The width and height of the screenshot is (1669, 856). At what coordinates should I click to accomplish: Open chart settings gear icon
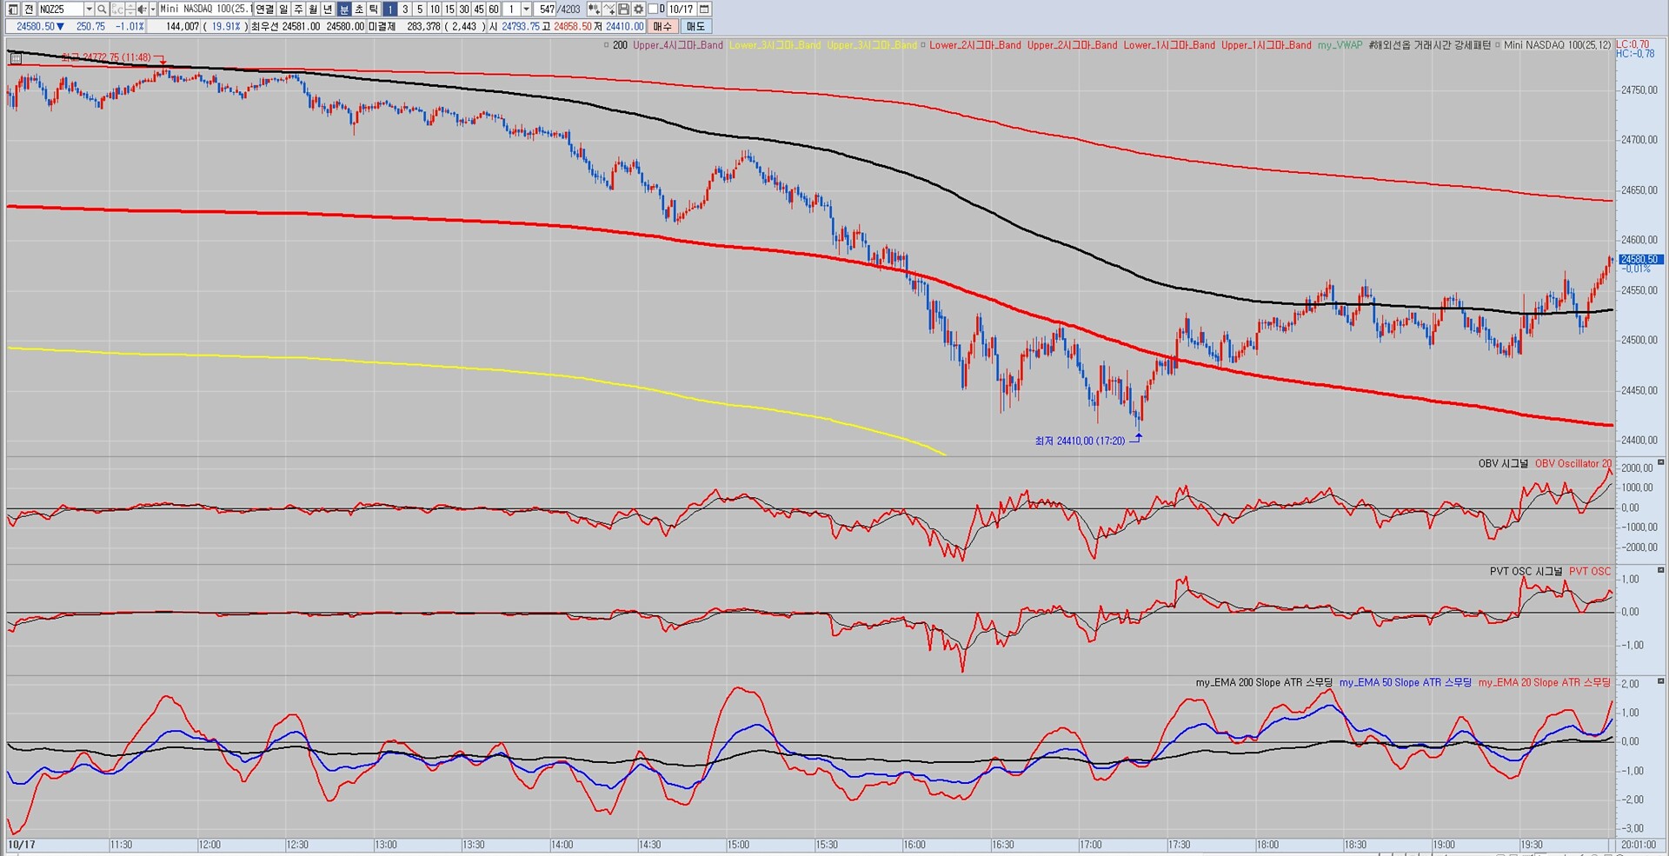tap(638, 9)
